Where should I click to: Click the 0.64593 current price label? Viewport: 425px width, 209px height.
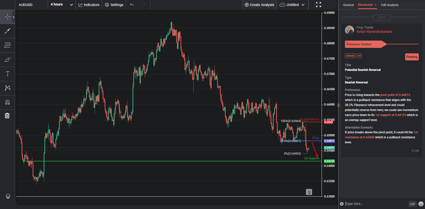[x=329, y=147]
